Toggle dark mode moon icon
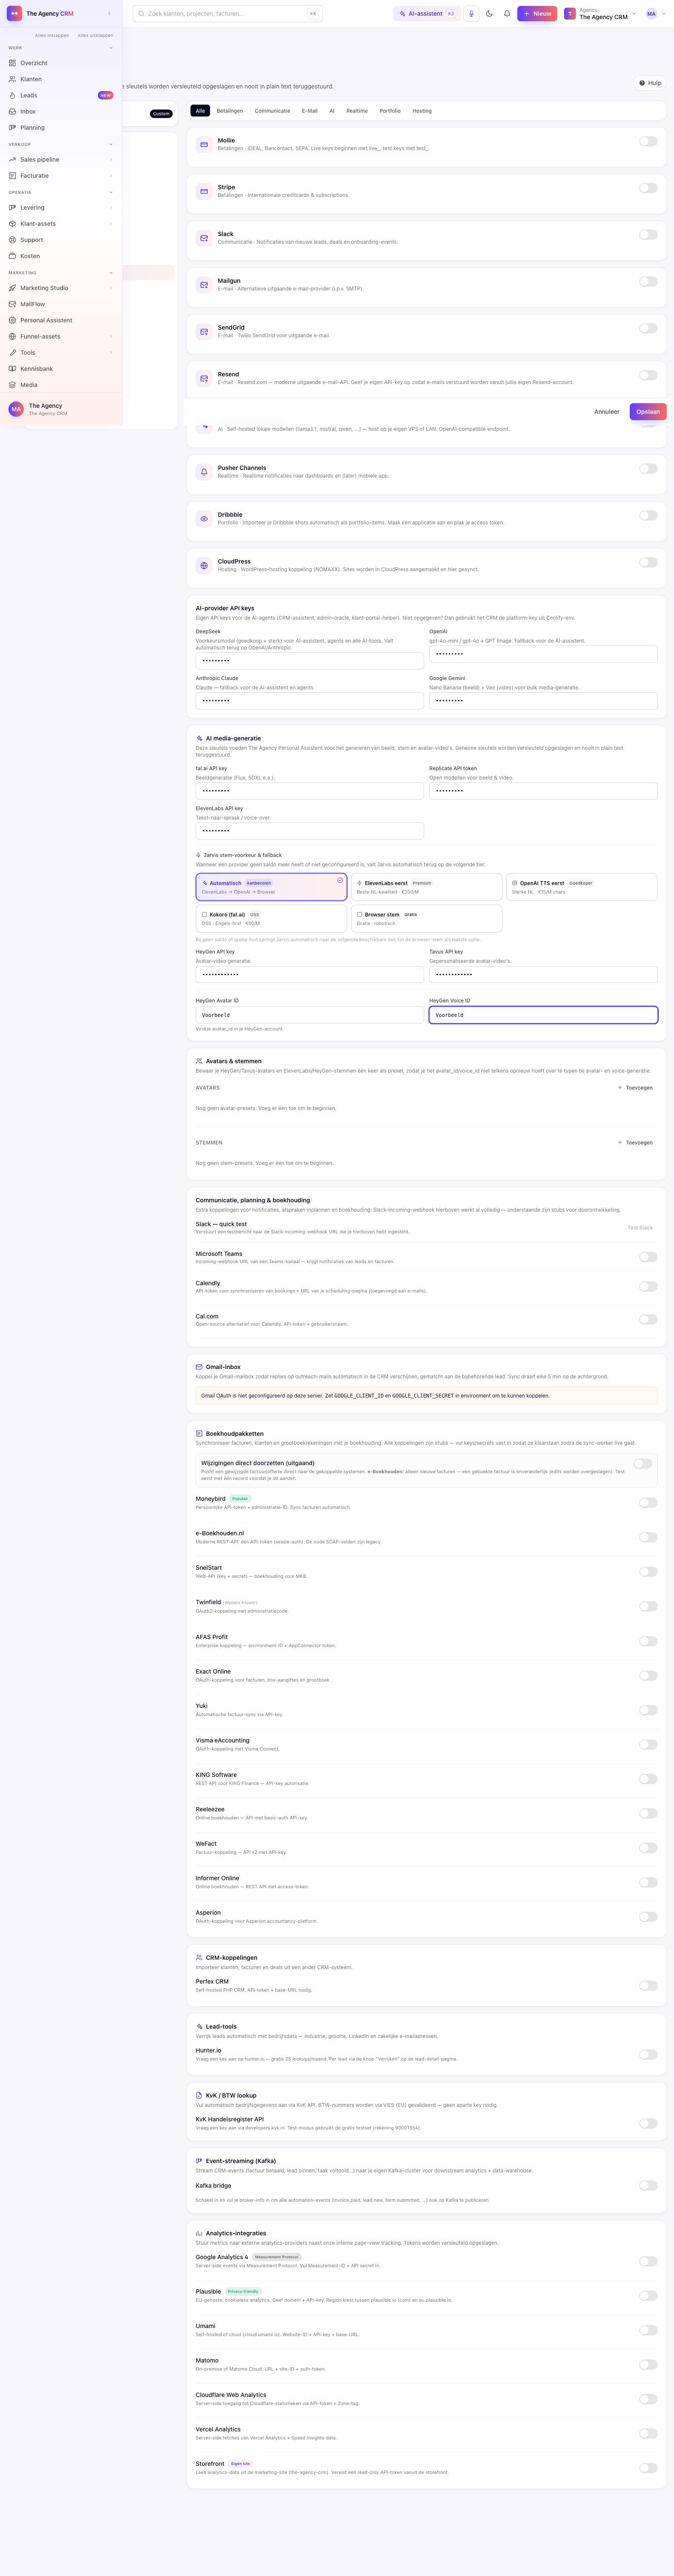The width and height of the screenshot is (674, 2576). point(489,14)
